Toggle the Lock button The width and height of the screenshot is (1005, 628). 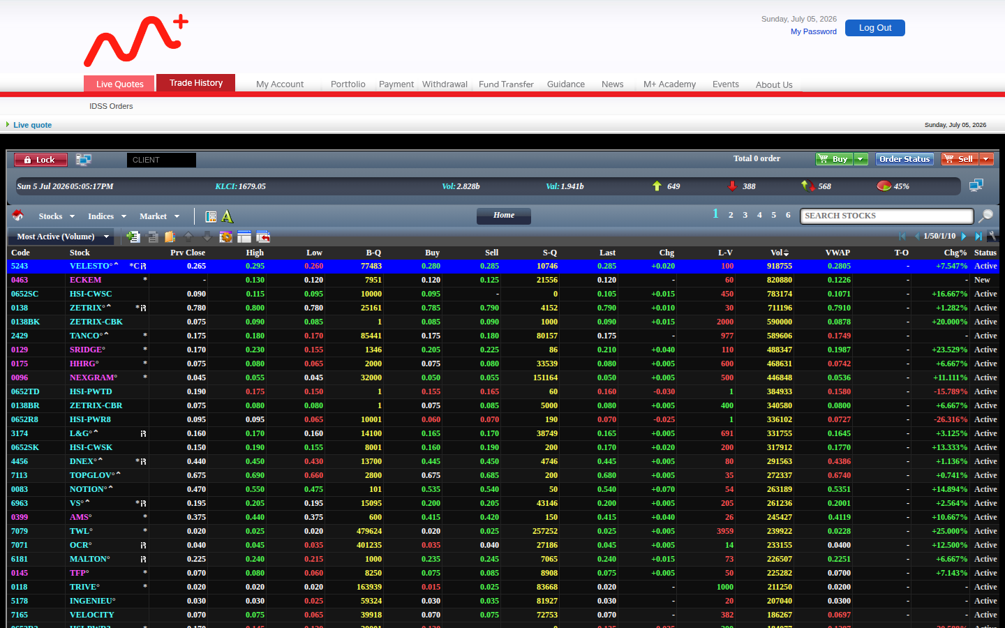point(40,160)
